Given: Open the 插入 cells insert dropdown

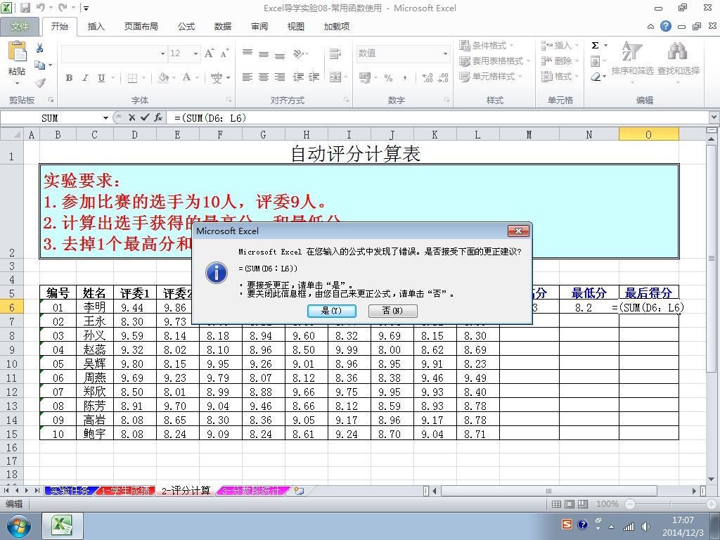Looking at the screenshot, I should point(560,45).
